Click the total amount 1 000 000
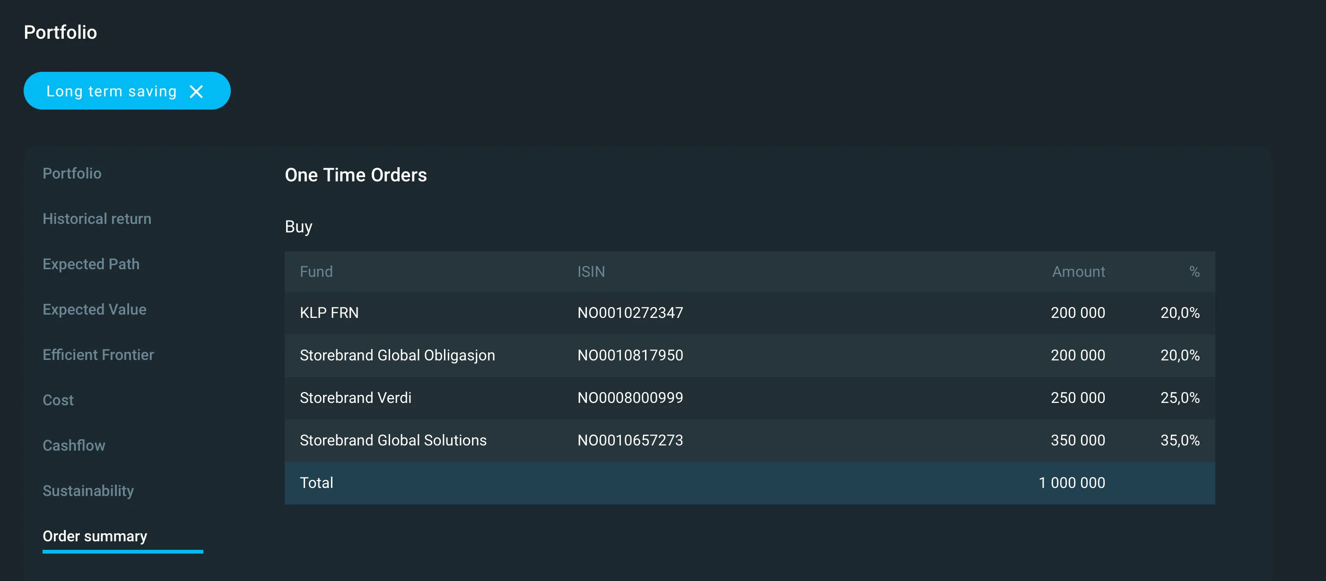Image resolution: width=1326 pixels, height=581 pixels. (1072, 483)
